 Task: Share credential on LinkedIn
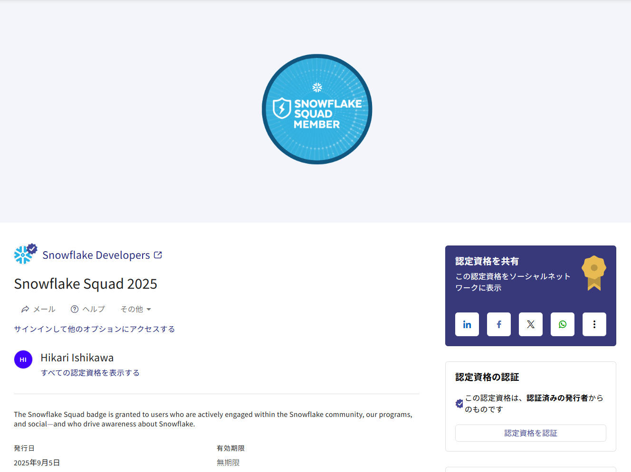tap(467, 324)
